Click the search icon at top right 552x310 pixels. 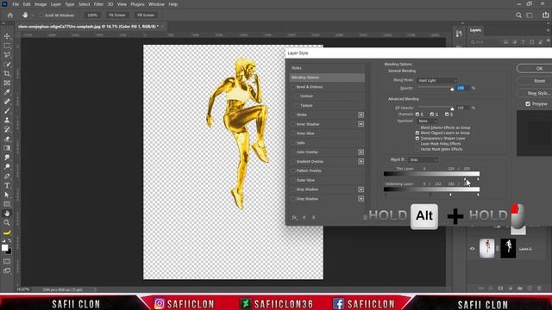pyautogui.click(x=518, y=15)
